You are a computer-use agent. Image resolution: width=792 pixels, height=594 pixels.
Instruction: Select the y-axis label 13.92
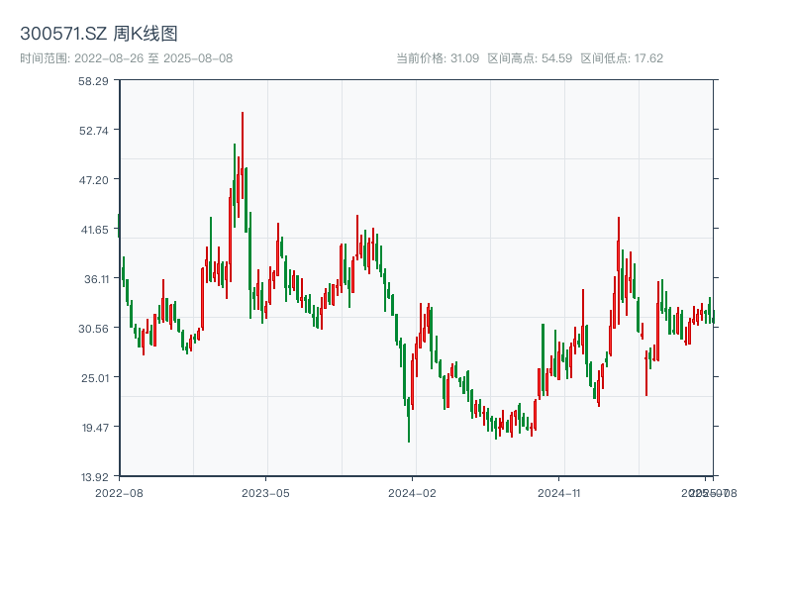[94, 477]
